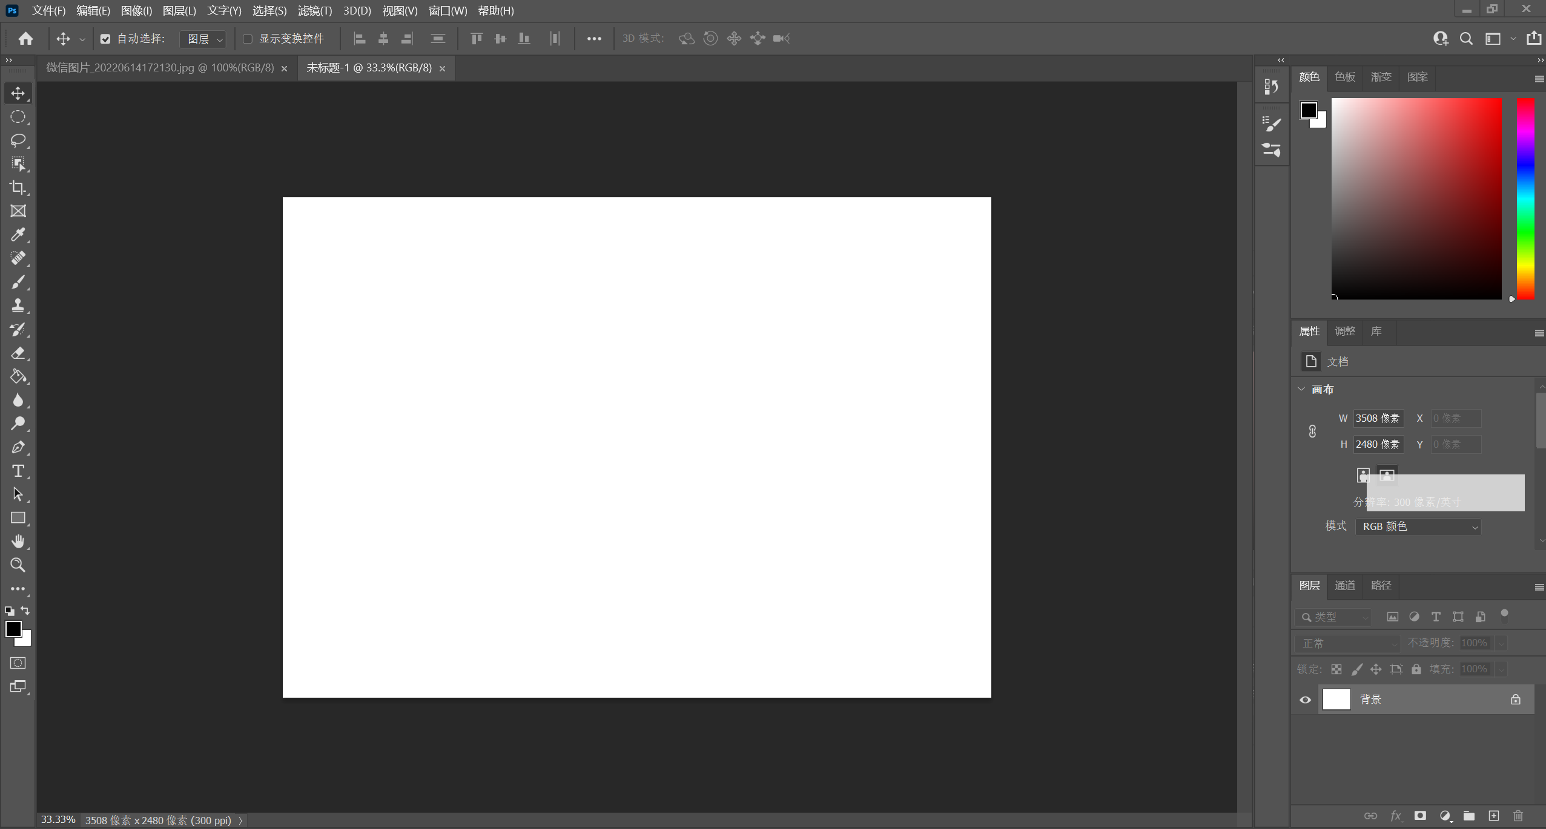Select the Crop tool
1546x829 pixels.
coord(18,188)
